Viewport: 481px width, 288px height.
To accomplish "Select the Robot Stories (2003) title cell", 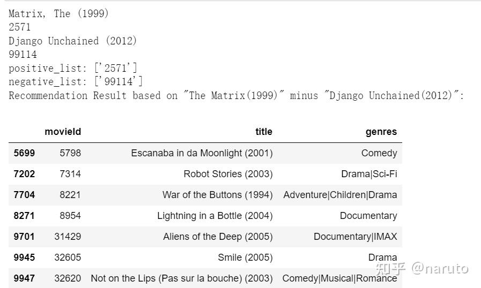I will (228, 174).
